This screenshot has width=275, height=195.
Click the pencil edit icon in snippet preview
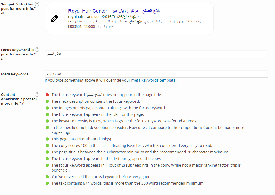(55, 19)
